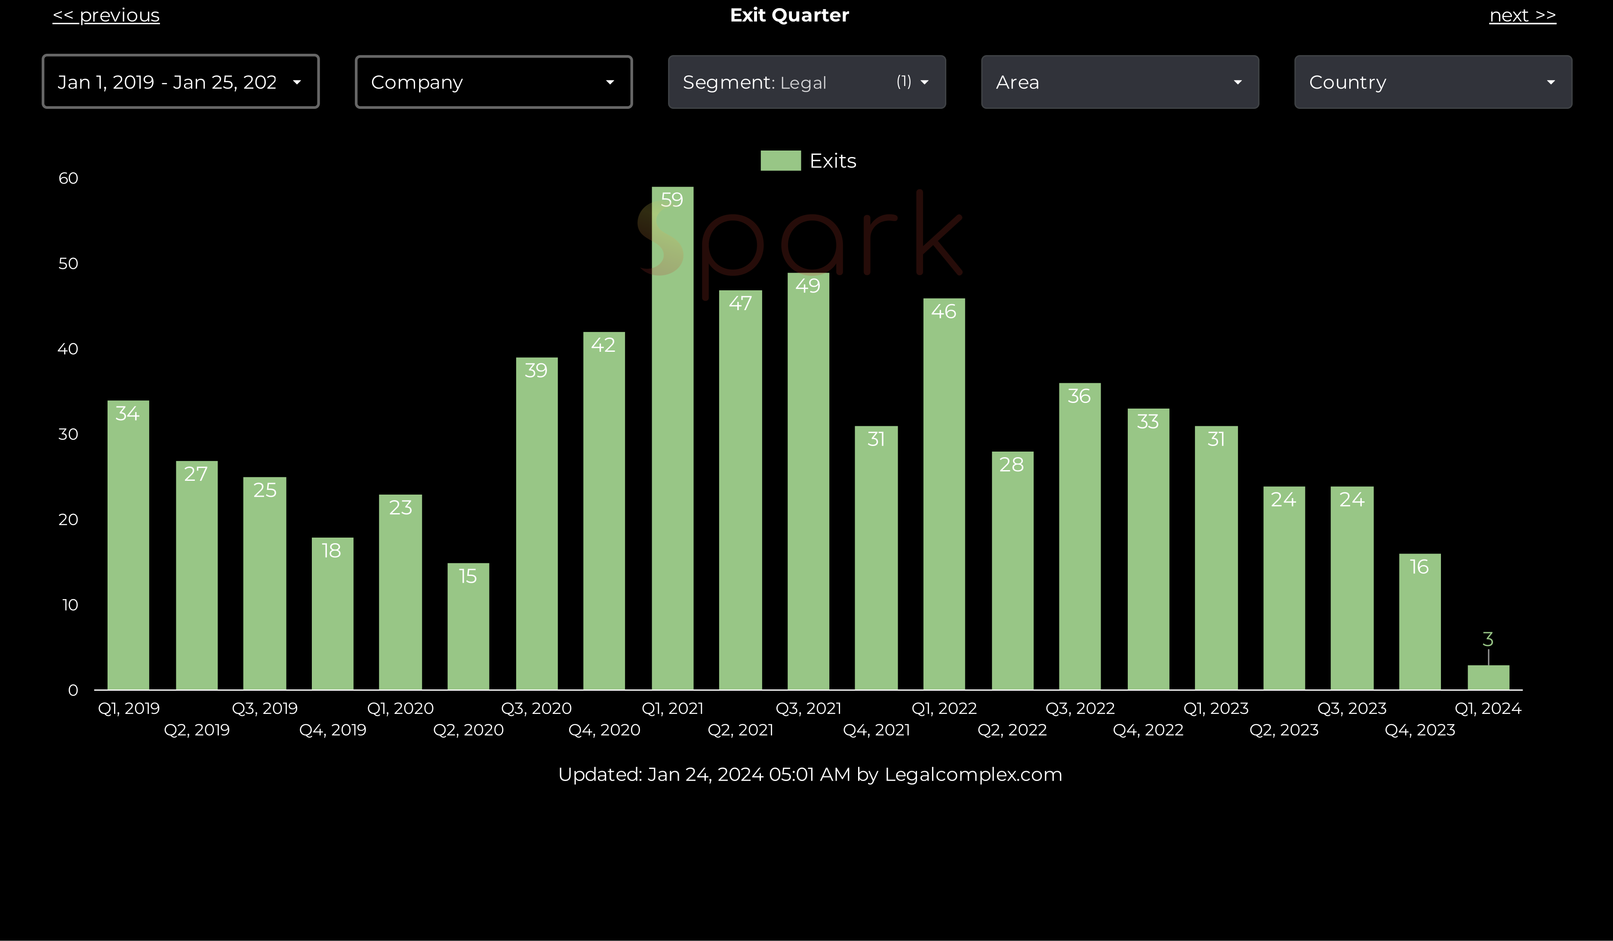Click the Exit Quarter chart title
Screen dimensions: 1613x941
[789, 15]
